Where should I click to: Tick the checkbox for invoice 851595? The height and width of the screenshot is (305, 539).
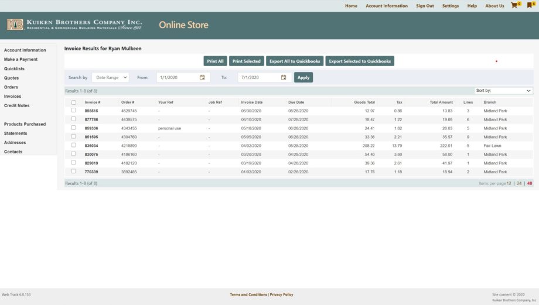pyautogui.click(x=73, y=136)
